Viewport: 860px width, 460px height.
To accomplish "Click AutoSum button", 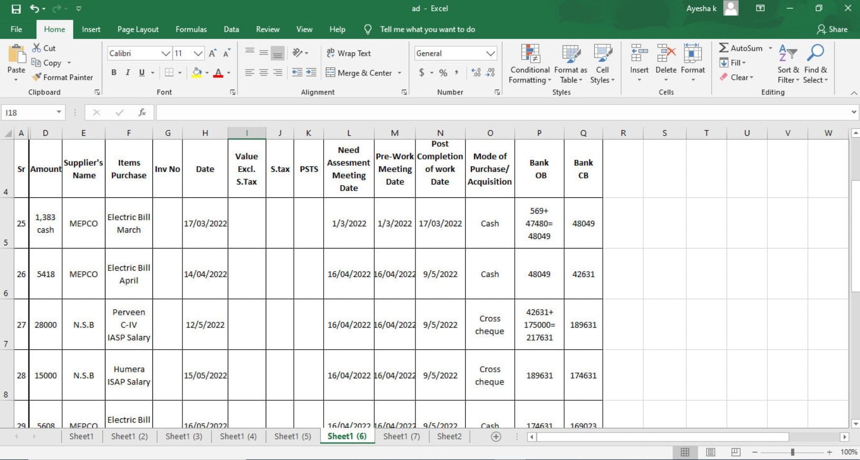I will click(741, 48).
